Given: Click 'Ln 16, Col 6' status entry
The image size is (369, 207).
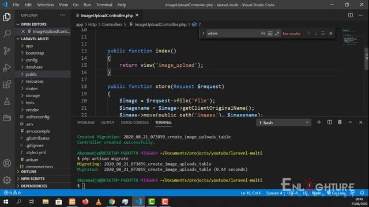Looking at the screenshot, I should point(251,193).
